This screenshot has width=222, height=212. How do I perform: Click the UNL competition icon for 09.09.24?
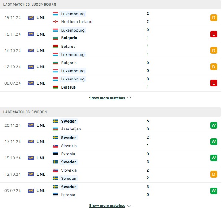click(x=31, y=191)
